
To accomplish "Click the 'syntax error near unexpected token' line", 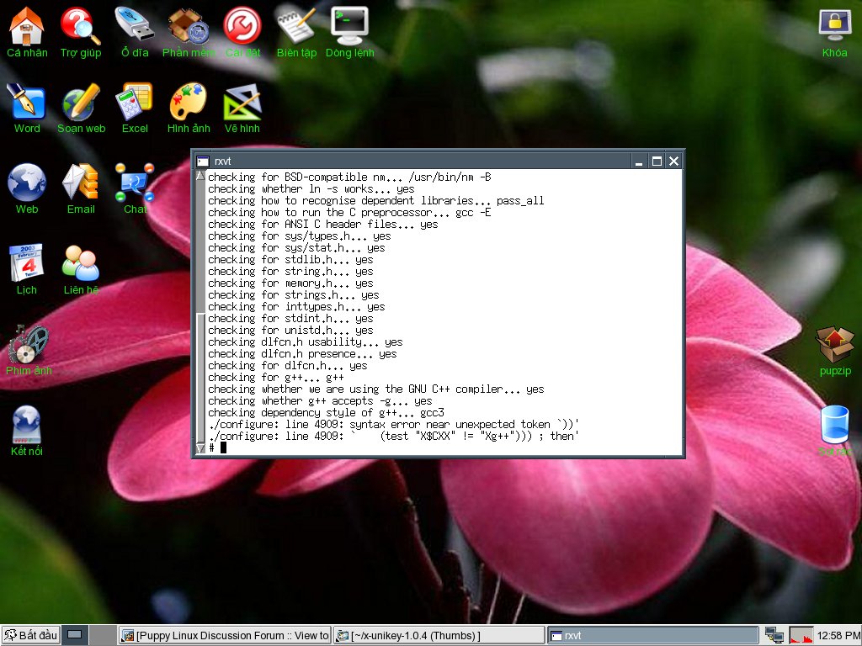I will (x=394, y=425).
